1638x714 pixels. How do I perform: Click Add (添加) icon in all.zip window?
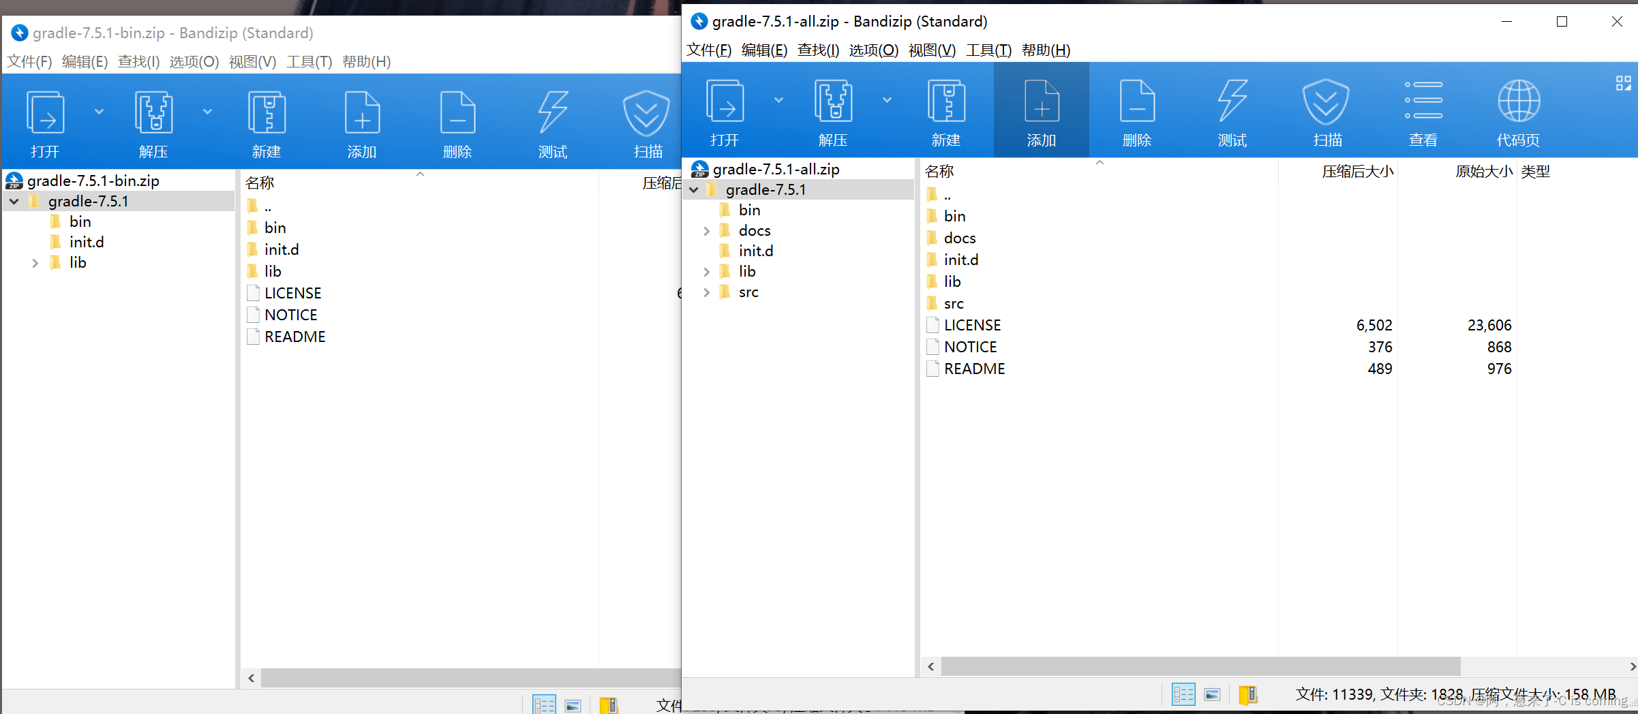coord(1042,101)
